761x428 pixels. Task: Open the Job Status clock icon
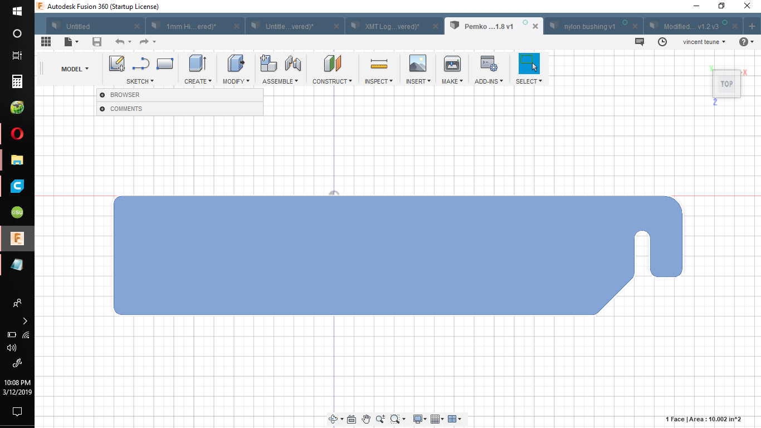click(x=662, y=42)
